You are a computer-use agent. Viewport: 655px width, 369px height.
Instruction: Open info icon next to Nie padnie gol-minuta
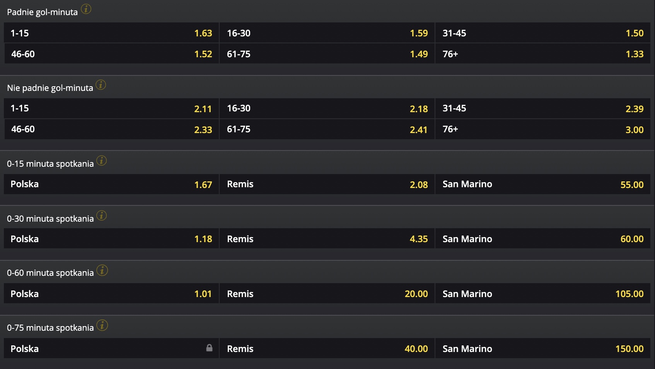(x=101, y=85)
